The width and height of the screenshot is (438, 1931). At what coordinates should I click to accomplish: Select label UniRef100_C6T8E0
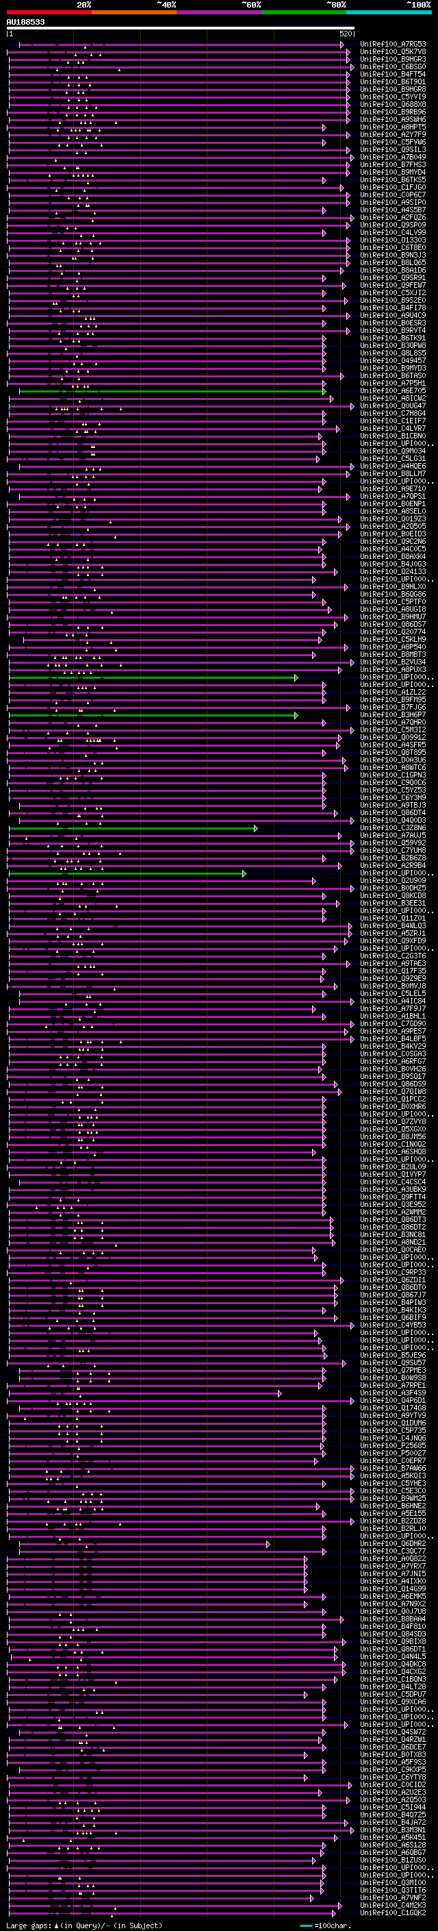393,247
